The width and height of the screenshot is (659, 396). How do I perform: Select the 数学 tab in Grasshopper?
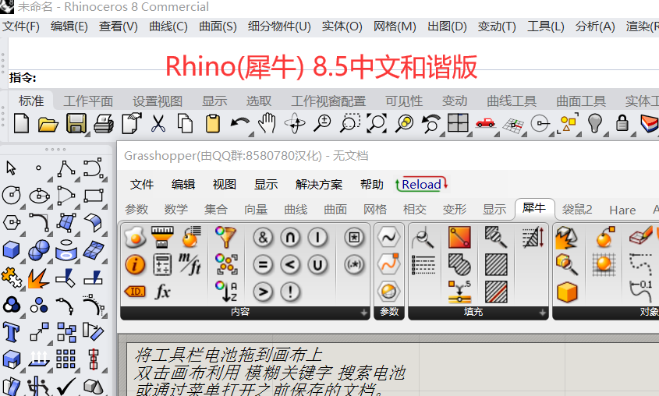(x=176, y=209)
